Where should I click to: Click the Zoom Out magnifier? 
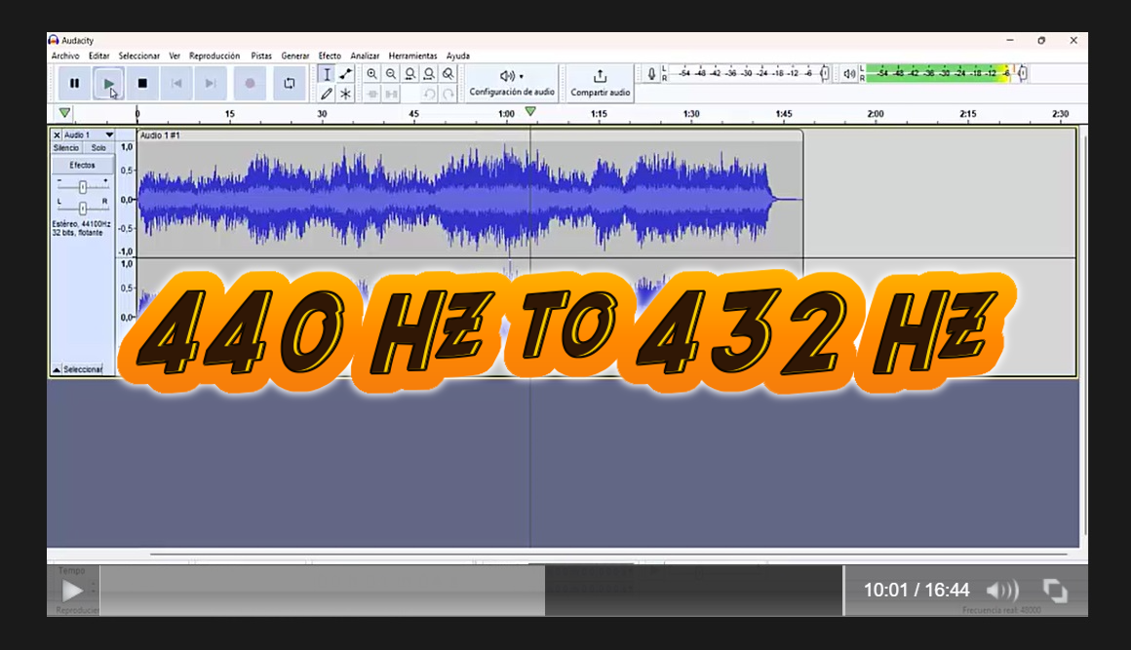[391, 74]
